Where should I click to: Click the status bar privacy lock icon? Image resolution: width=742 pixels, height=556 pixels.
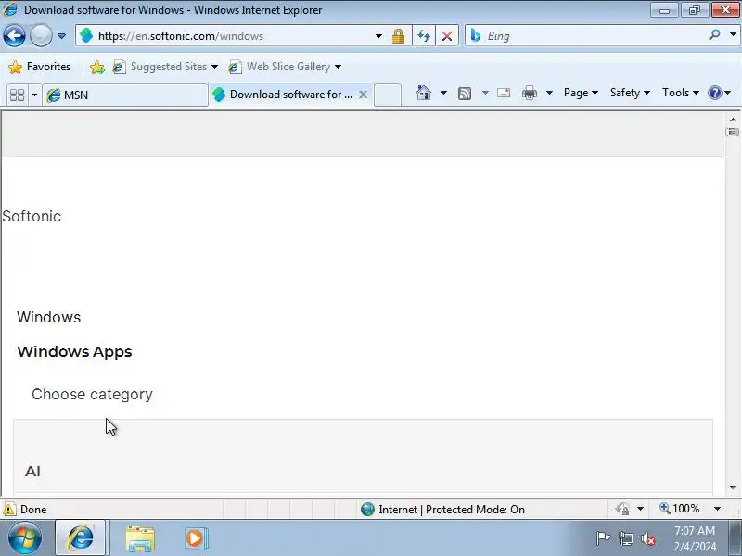[623, 509]
